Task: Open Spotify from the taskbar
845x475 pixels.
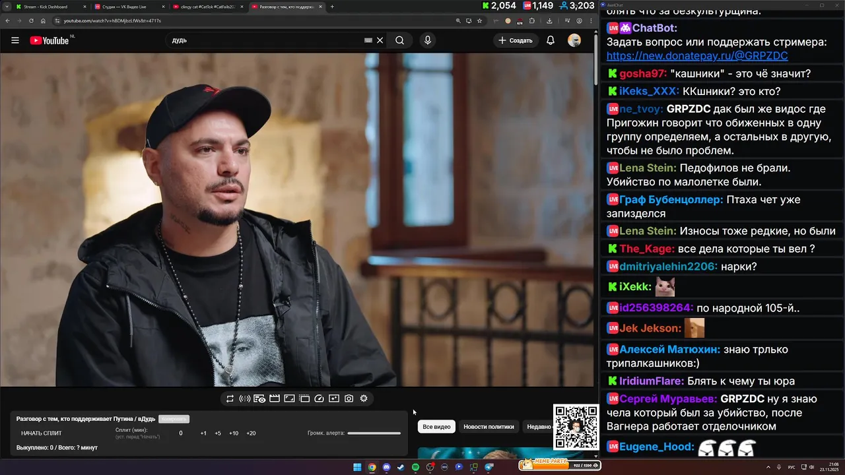Action: pos(415,467)
